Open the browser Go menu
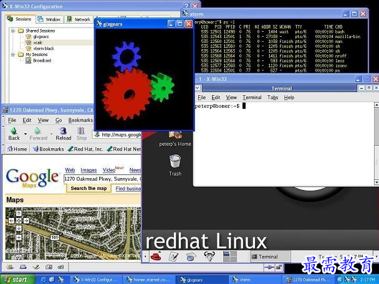 [x=59, y=120]
